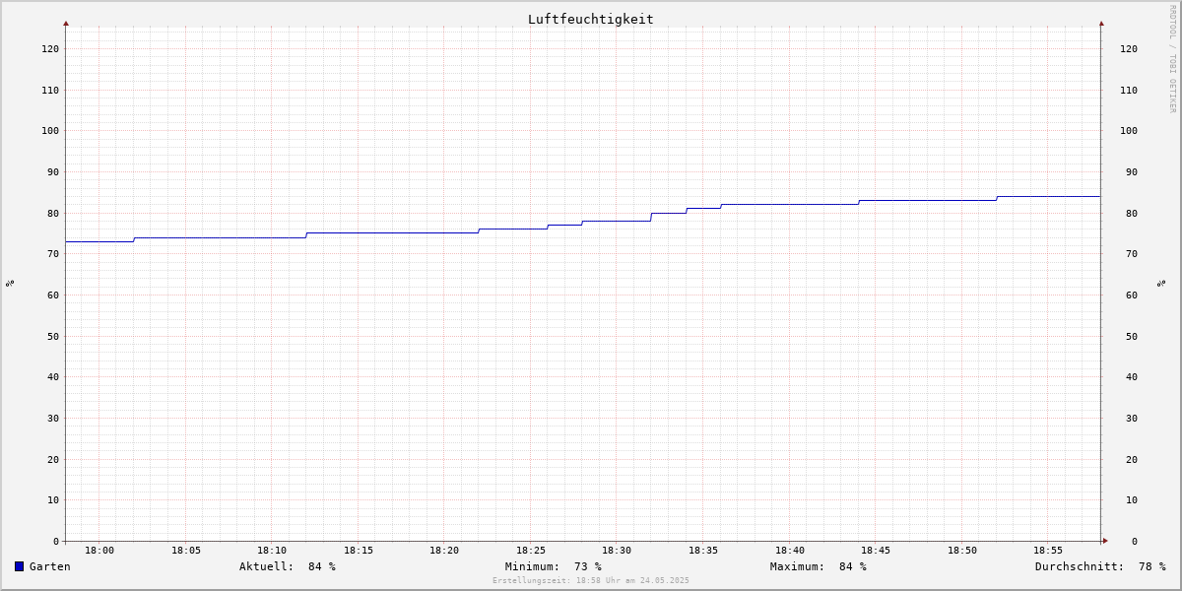Screen dimensions: 1182x591
Task: Select the Garten legend label
Action: pos(50,566)
